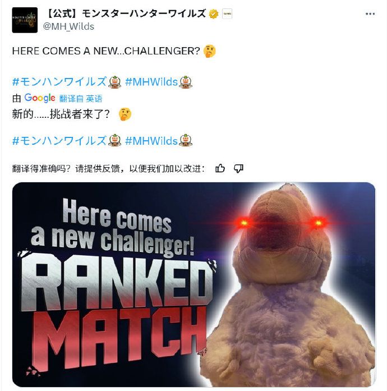The image size is (387, 391).
Task: Open the @MH_Wilds handle link
Action: point(68,26)
